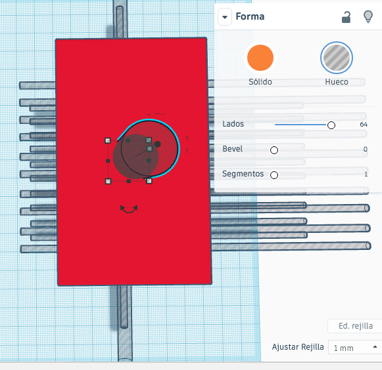Click the top-left white resize handle
Image resolution: width=382 pixels, height=370 pixels.
(x=108, y=140)
